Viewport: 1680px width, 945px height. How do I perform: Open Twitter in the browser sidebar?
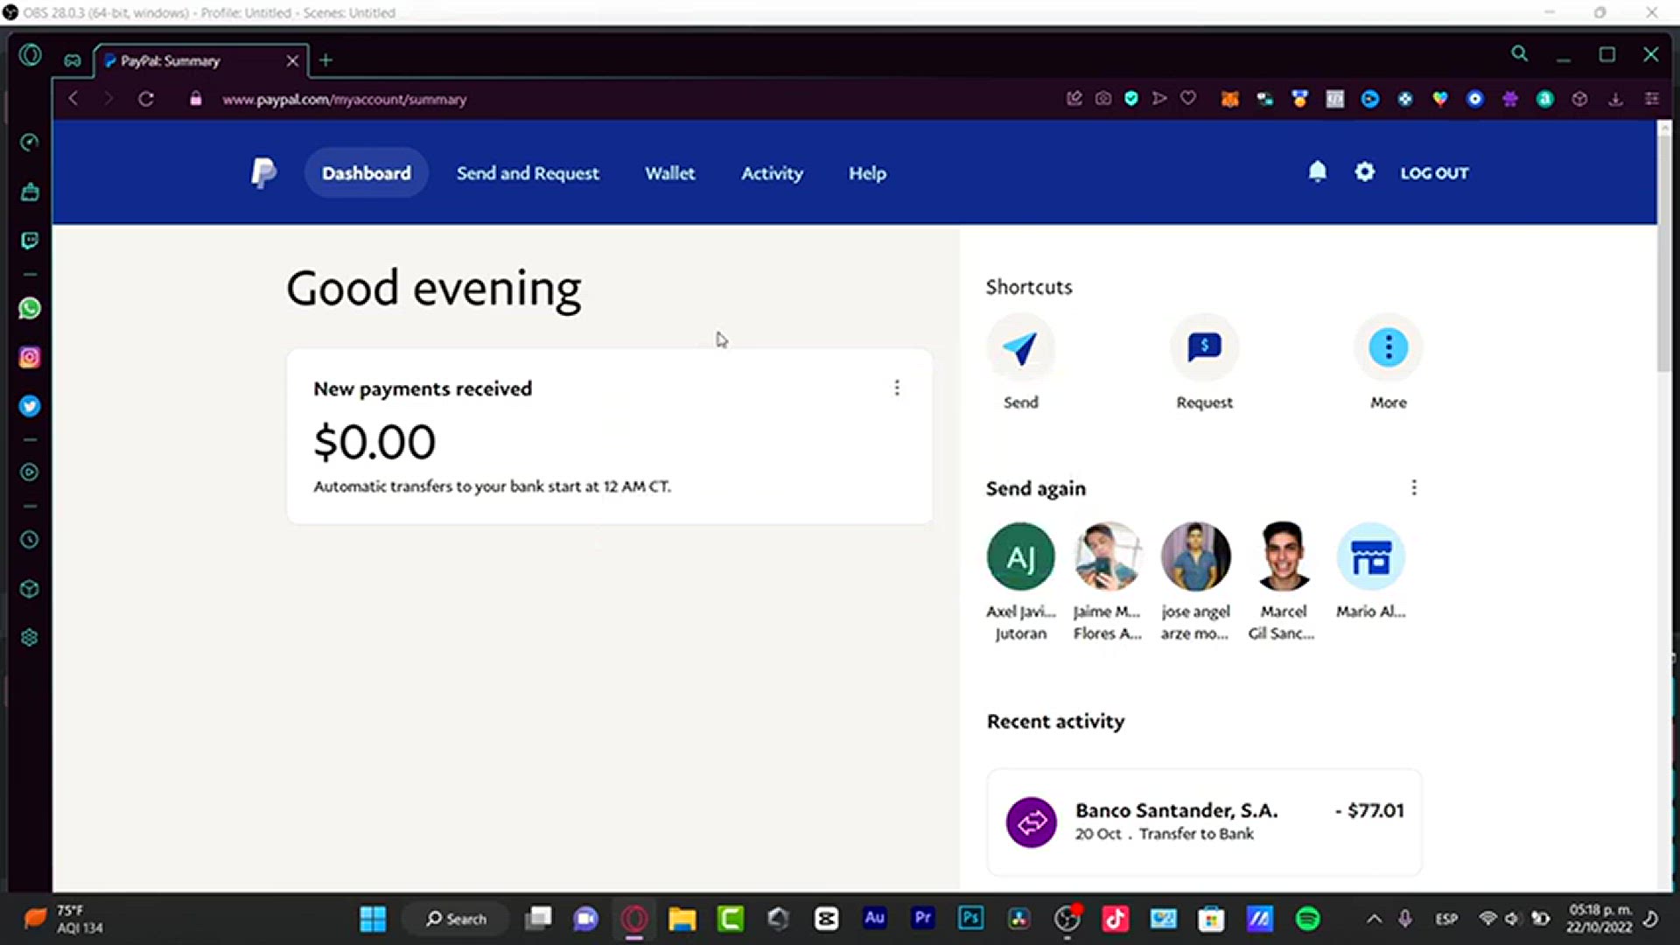click(30, 406)
